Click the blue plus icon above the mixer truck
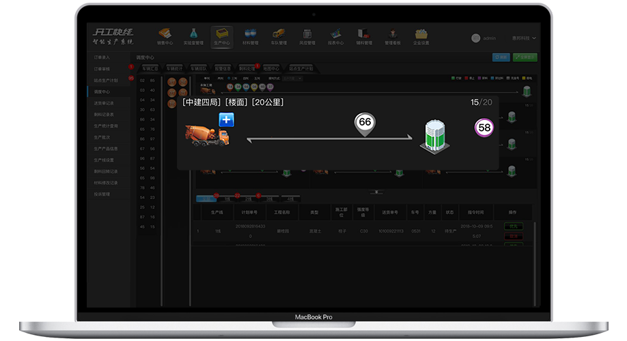The image size is (627, 341). (x=226, y=120)
